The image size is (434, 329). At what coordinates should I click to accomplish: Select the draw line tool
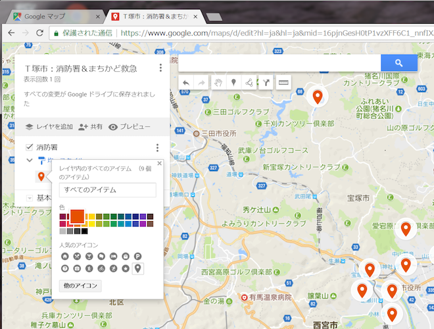(249, 82)
